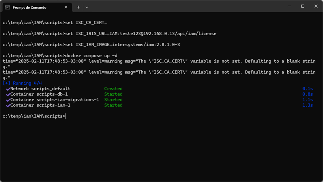The image size is (323, 182).
Task: Click the 0.1s timing value
Action: pos(307,89)
